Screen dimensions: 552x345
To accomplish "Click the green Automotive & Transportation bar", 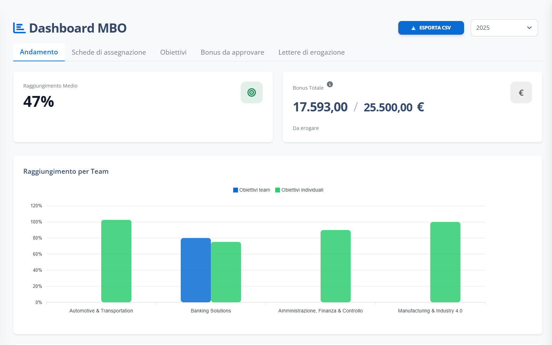I will [116, 261].
